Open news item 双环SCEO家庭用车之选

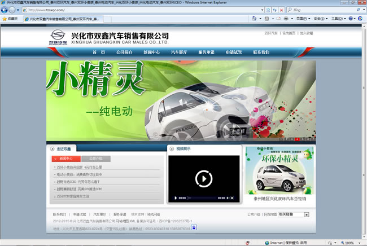click(73, 196)
